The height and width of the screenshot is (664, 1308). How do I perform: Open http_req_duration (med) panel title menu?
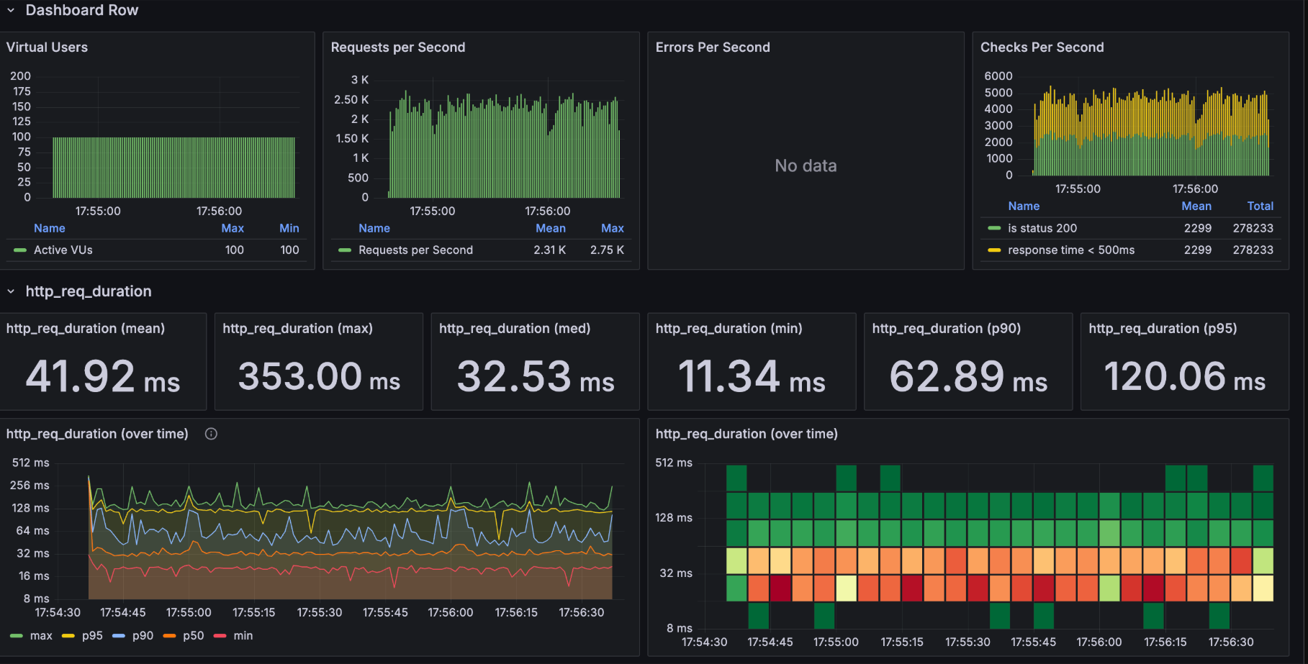pos(515,329)
